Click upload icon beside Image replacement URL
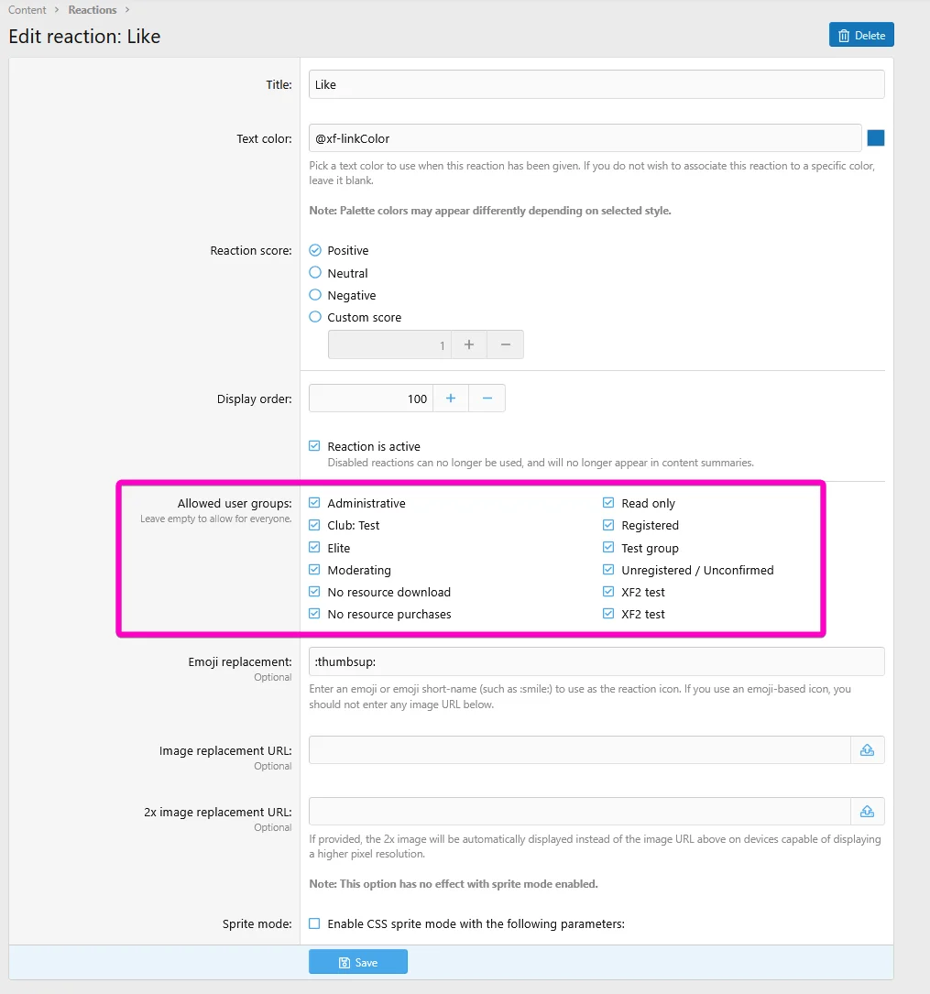The width and height of the screenshot is (930, 994). pos(867,750)
